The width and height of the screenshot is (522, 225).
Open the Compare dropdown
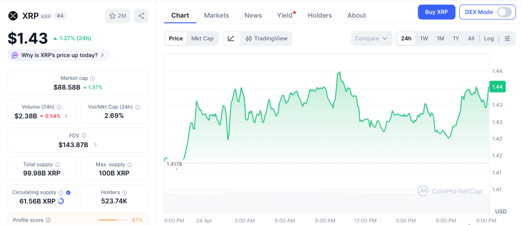click(372, 39)
